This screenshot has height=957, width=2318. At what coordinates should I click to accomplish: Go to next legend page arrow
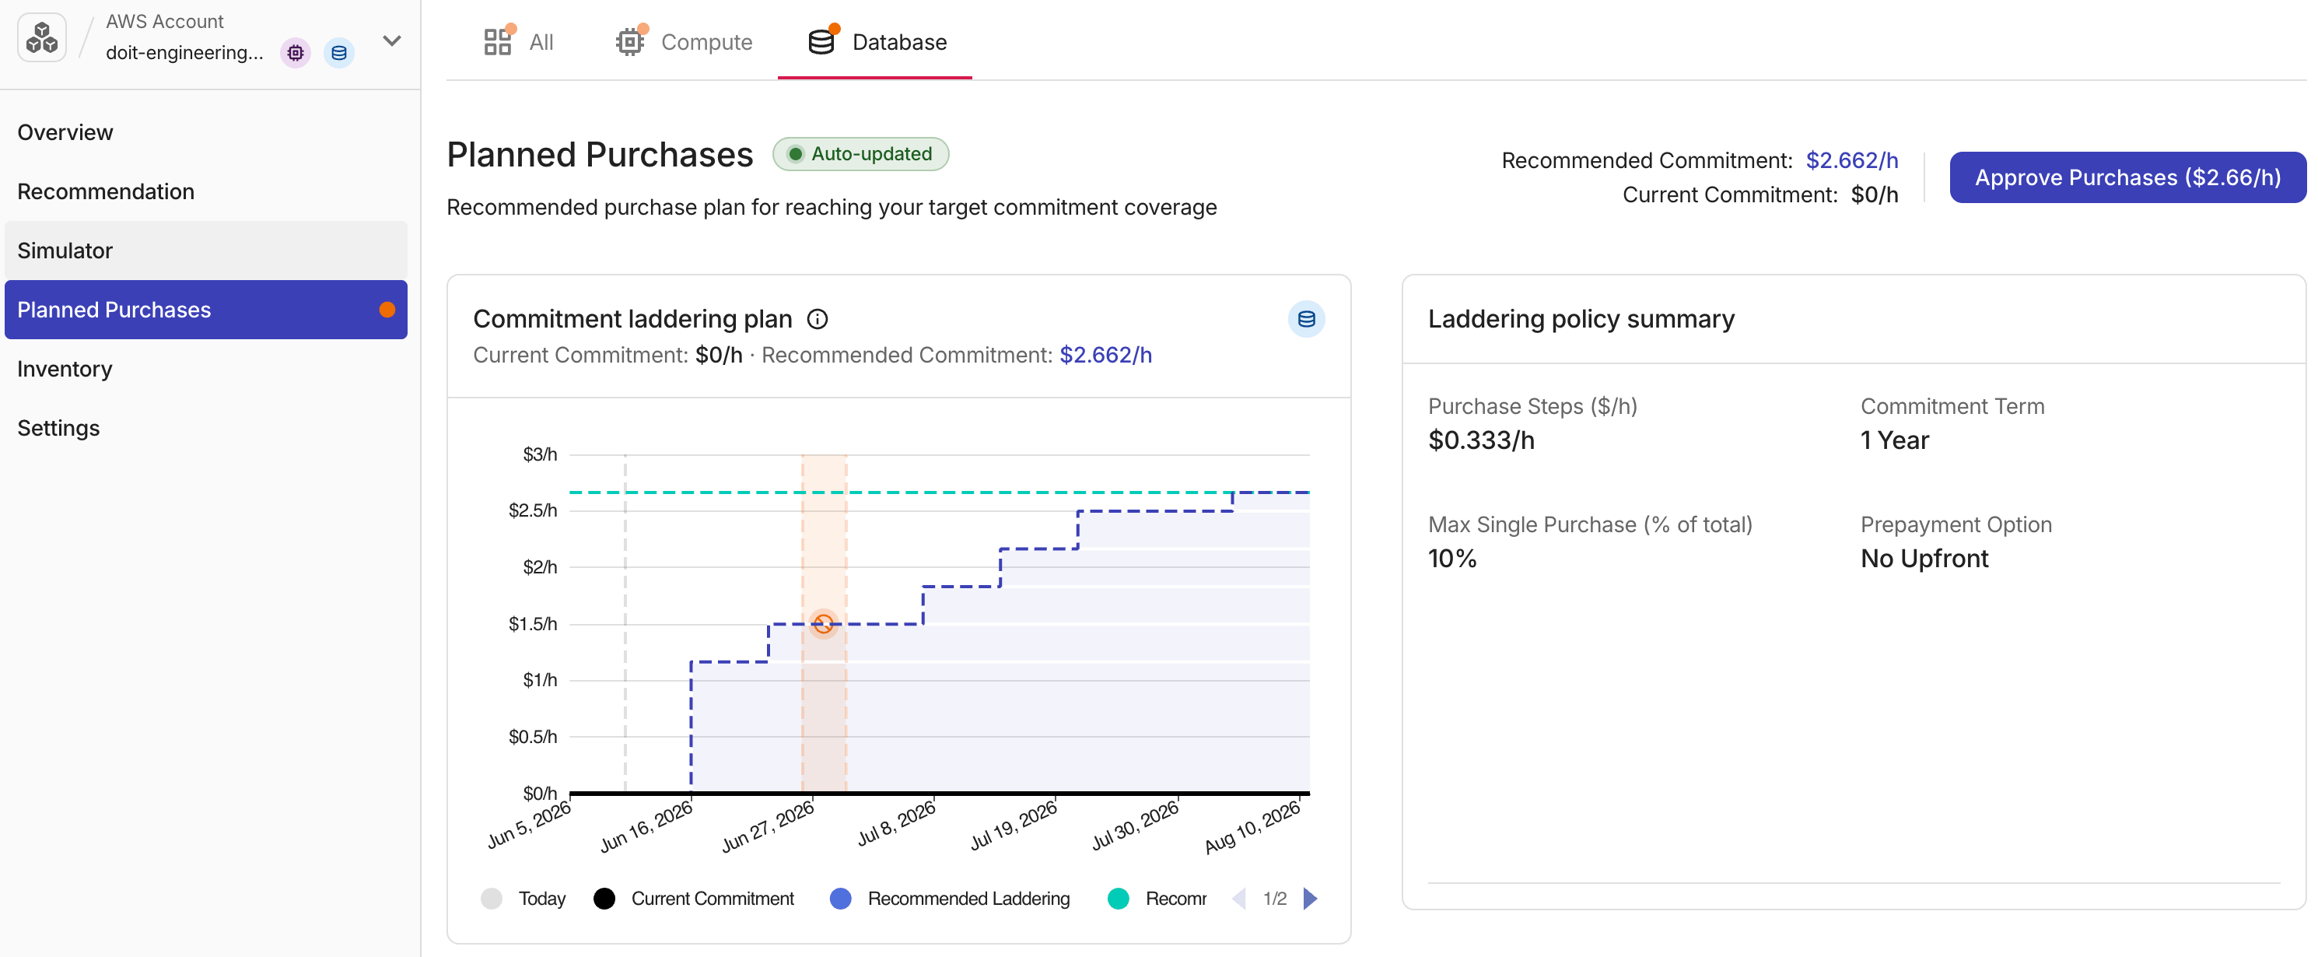(x=1310, y=898)
